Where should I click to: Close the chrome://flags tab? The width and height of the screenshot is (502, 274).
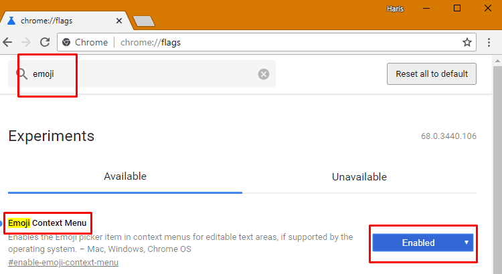coord(118,21)
